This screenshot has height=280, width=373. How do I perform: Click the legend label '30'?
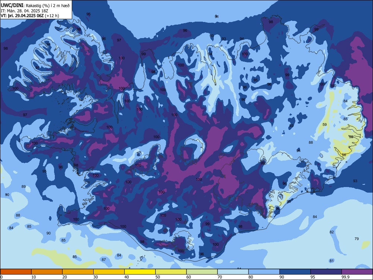tap(95, 277)
